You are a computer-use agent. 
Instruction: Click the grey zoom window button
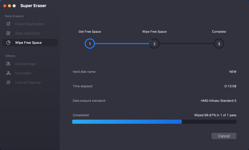[14, 6]
